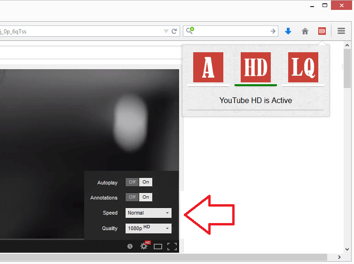Select the HD quality mode tile
The height and width of the screenshot is (264, 354).
click(x=256, y=67)
